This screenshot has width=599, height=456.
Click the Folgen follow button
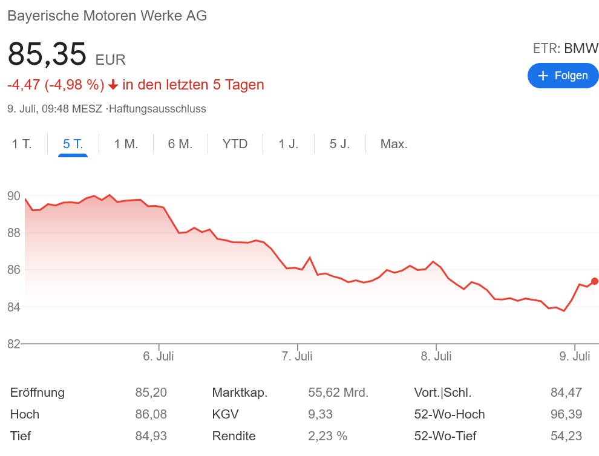(x=563, y=76)
